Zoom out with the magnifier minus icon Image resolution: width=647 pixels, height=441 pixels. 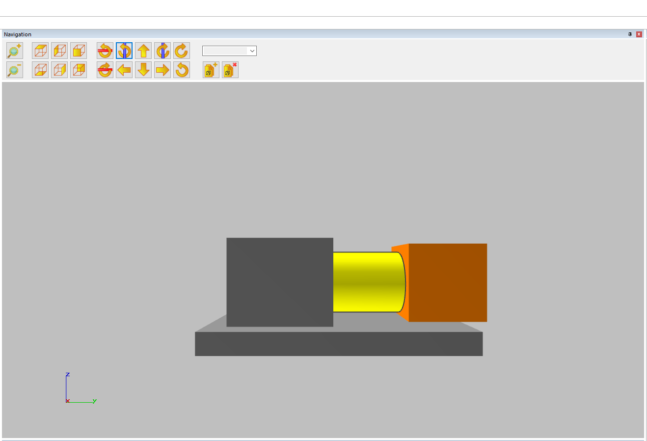tap(15, 70)
